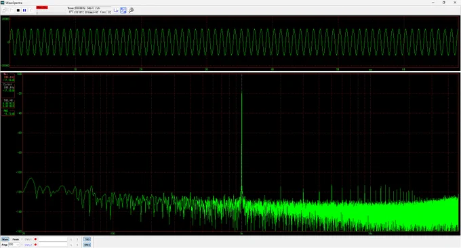Viewport: 461px width, 248px height.
Task: Click the Wave format info text
Action: pyautogui.click(x=84, y=8)
